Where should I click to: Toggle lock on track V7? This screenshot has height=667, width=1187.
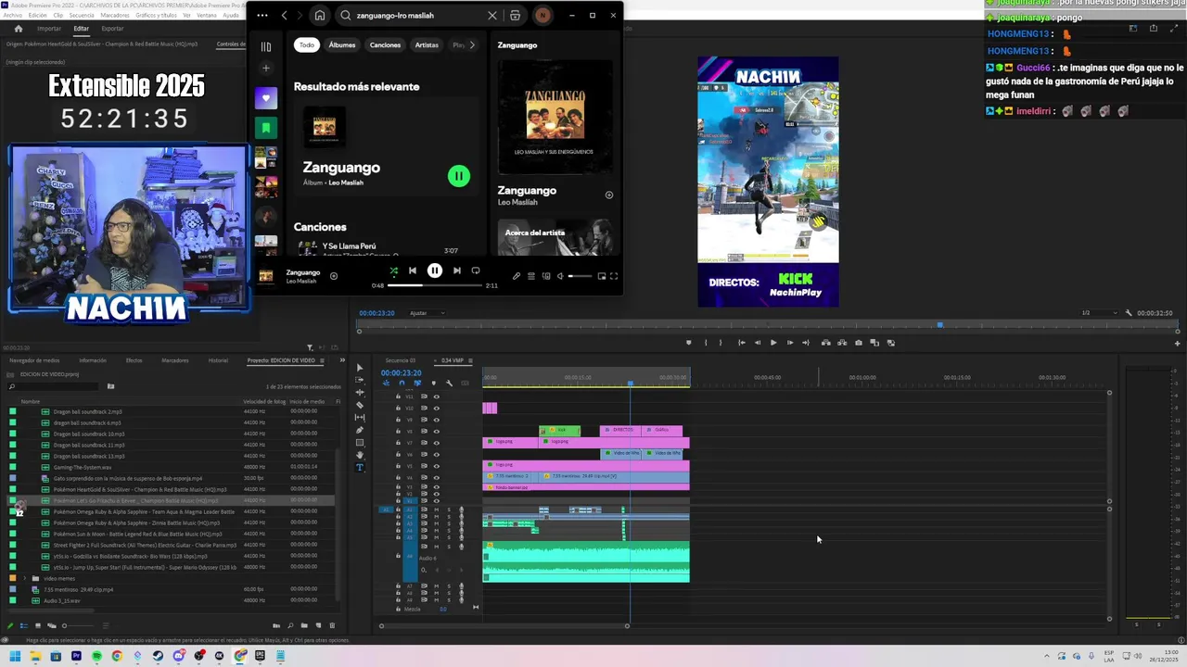pos(399,443)
